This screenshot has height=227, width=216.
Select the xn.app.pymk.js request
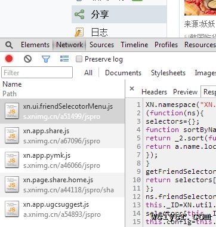click(63, 160)
